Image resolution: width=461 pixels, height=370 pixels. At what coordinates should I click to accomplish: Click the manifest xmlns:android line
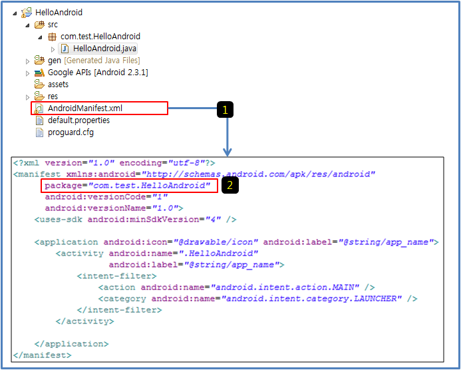tap(194, 174)
